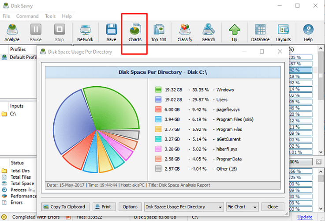Open the File menu
This screenshot has height=221, width=325.
(x=6, y=16)
